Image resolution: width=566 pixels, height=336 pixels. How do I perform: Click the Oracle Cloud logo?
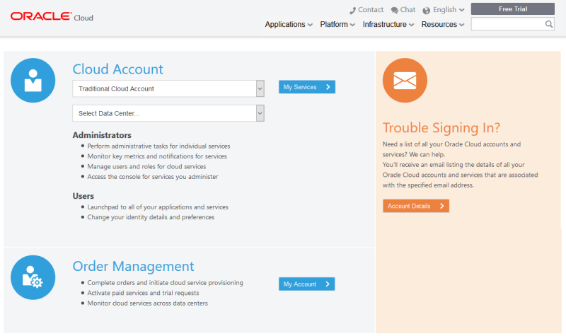52,16
